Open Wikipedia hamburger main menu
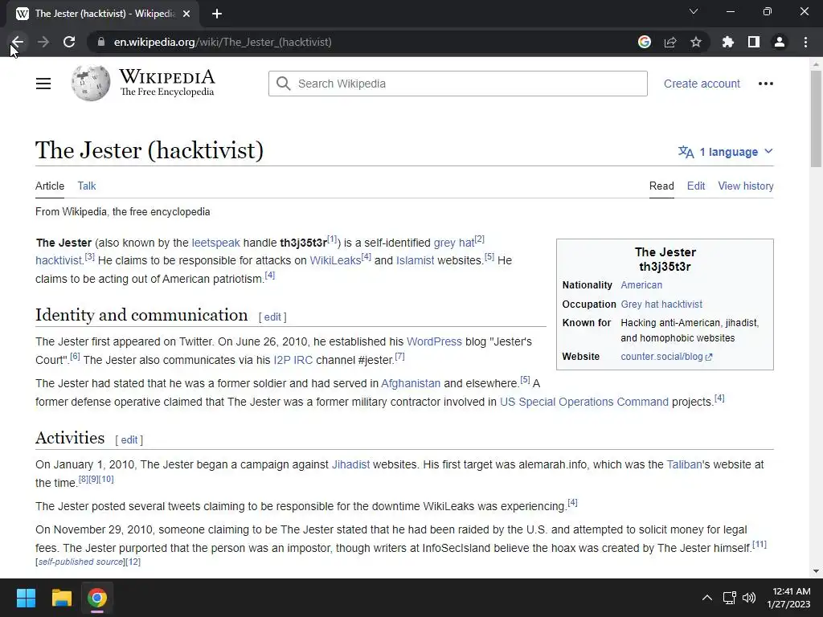This screenshot has height=617, width=823. point(43,84)
